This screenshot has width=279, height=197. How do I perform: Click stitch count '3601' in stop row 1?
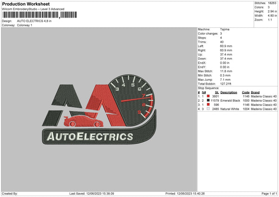(215, 96)
